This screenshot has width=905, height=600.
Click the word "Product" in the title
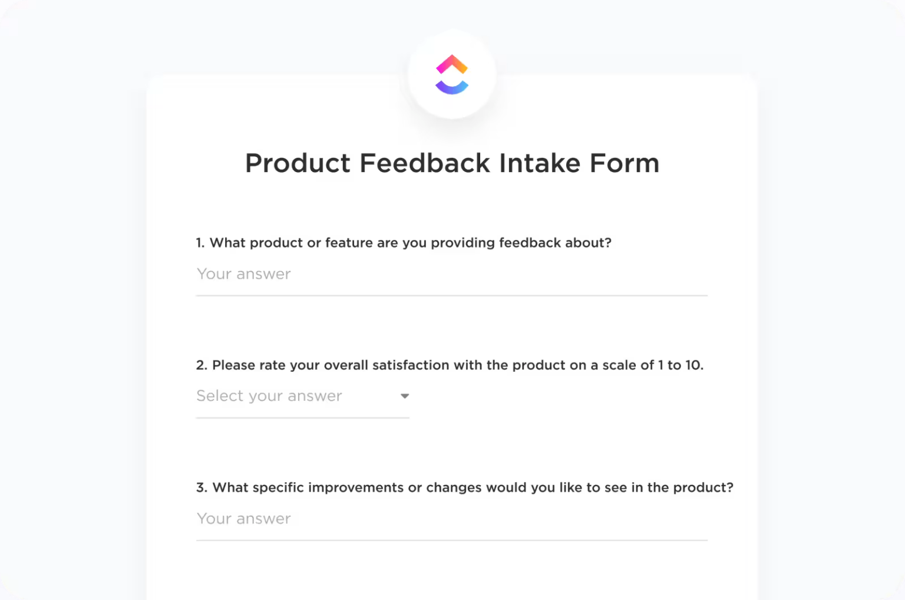point(298,163)
